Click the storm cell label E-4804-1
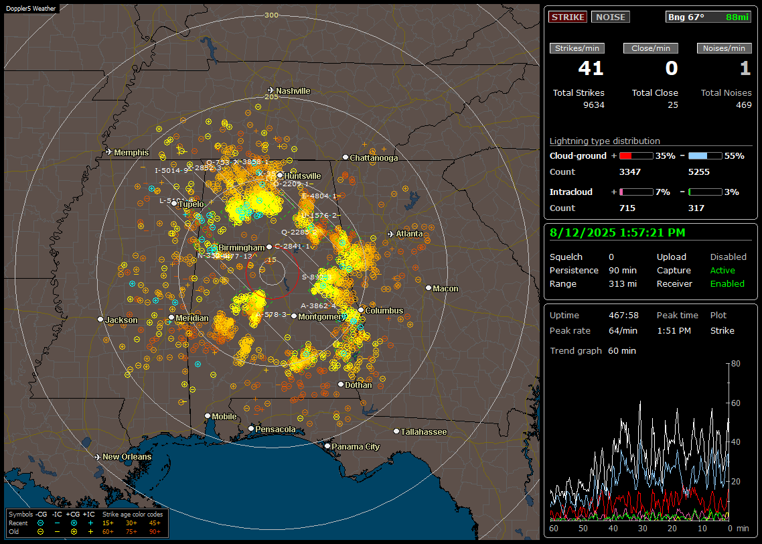Screen dimensions: 762x544 coord(319,196)
